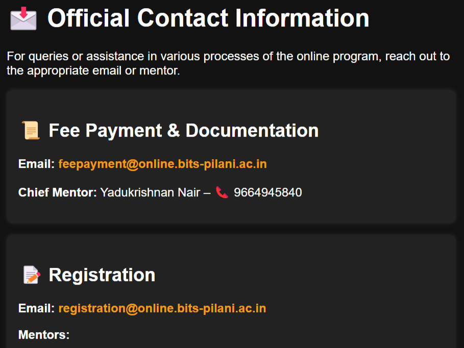Click the Official Contact Information heading
The width and height of the screenshot is (464, 348).
point(208,18)
